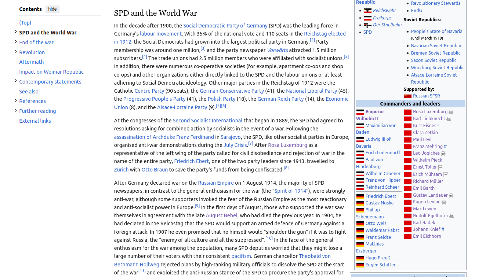Open the Clara Zetkin link
Image resolution: width=504 pixels, height=277 pixels.
[425, 133]
